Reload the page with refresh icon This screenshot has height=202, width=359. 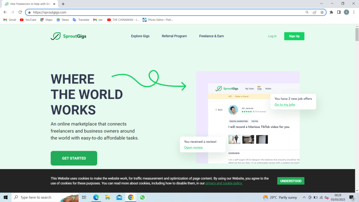pos(20,12)
